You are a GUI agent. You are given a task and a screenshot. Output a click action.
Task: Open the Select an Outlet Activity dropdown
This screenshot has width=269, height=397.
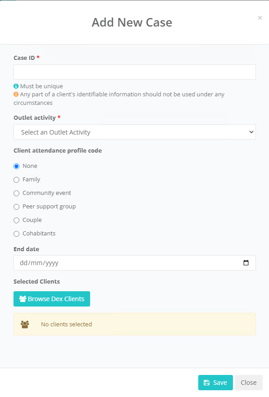135,132
